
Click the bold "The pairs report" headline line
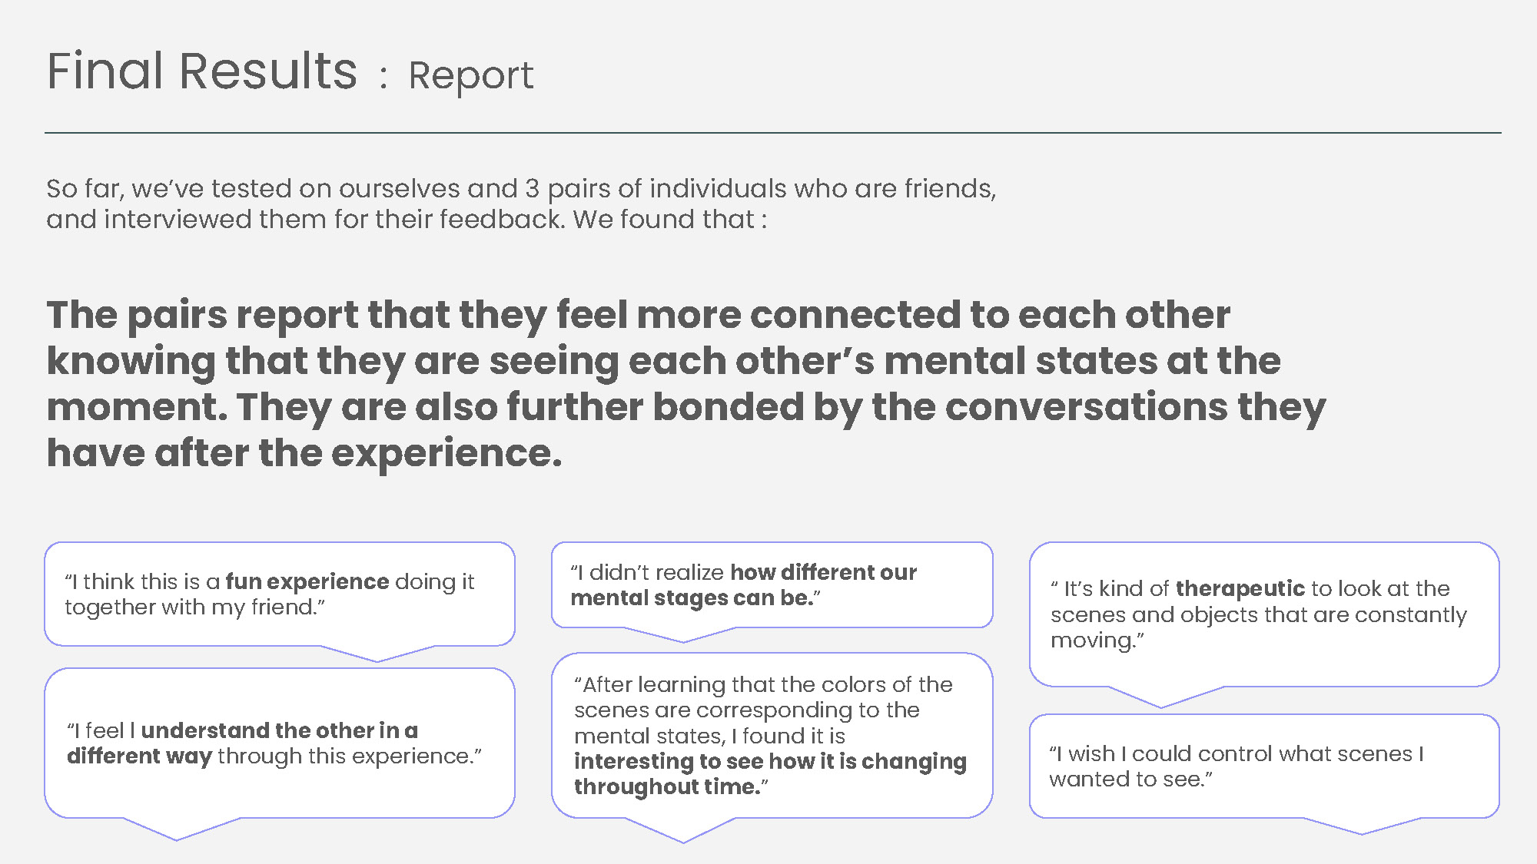click(638, 315)
